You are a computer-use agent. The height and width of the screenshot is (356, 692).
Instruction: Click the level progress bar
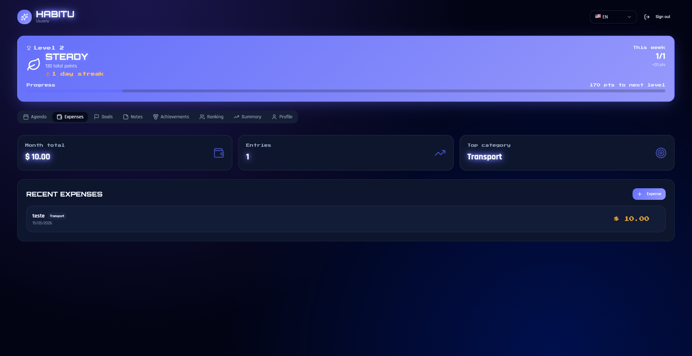346,91
